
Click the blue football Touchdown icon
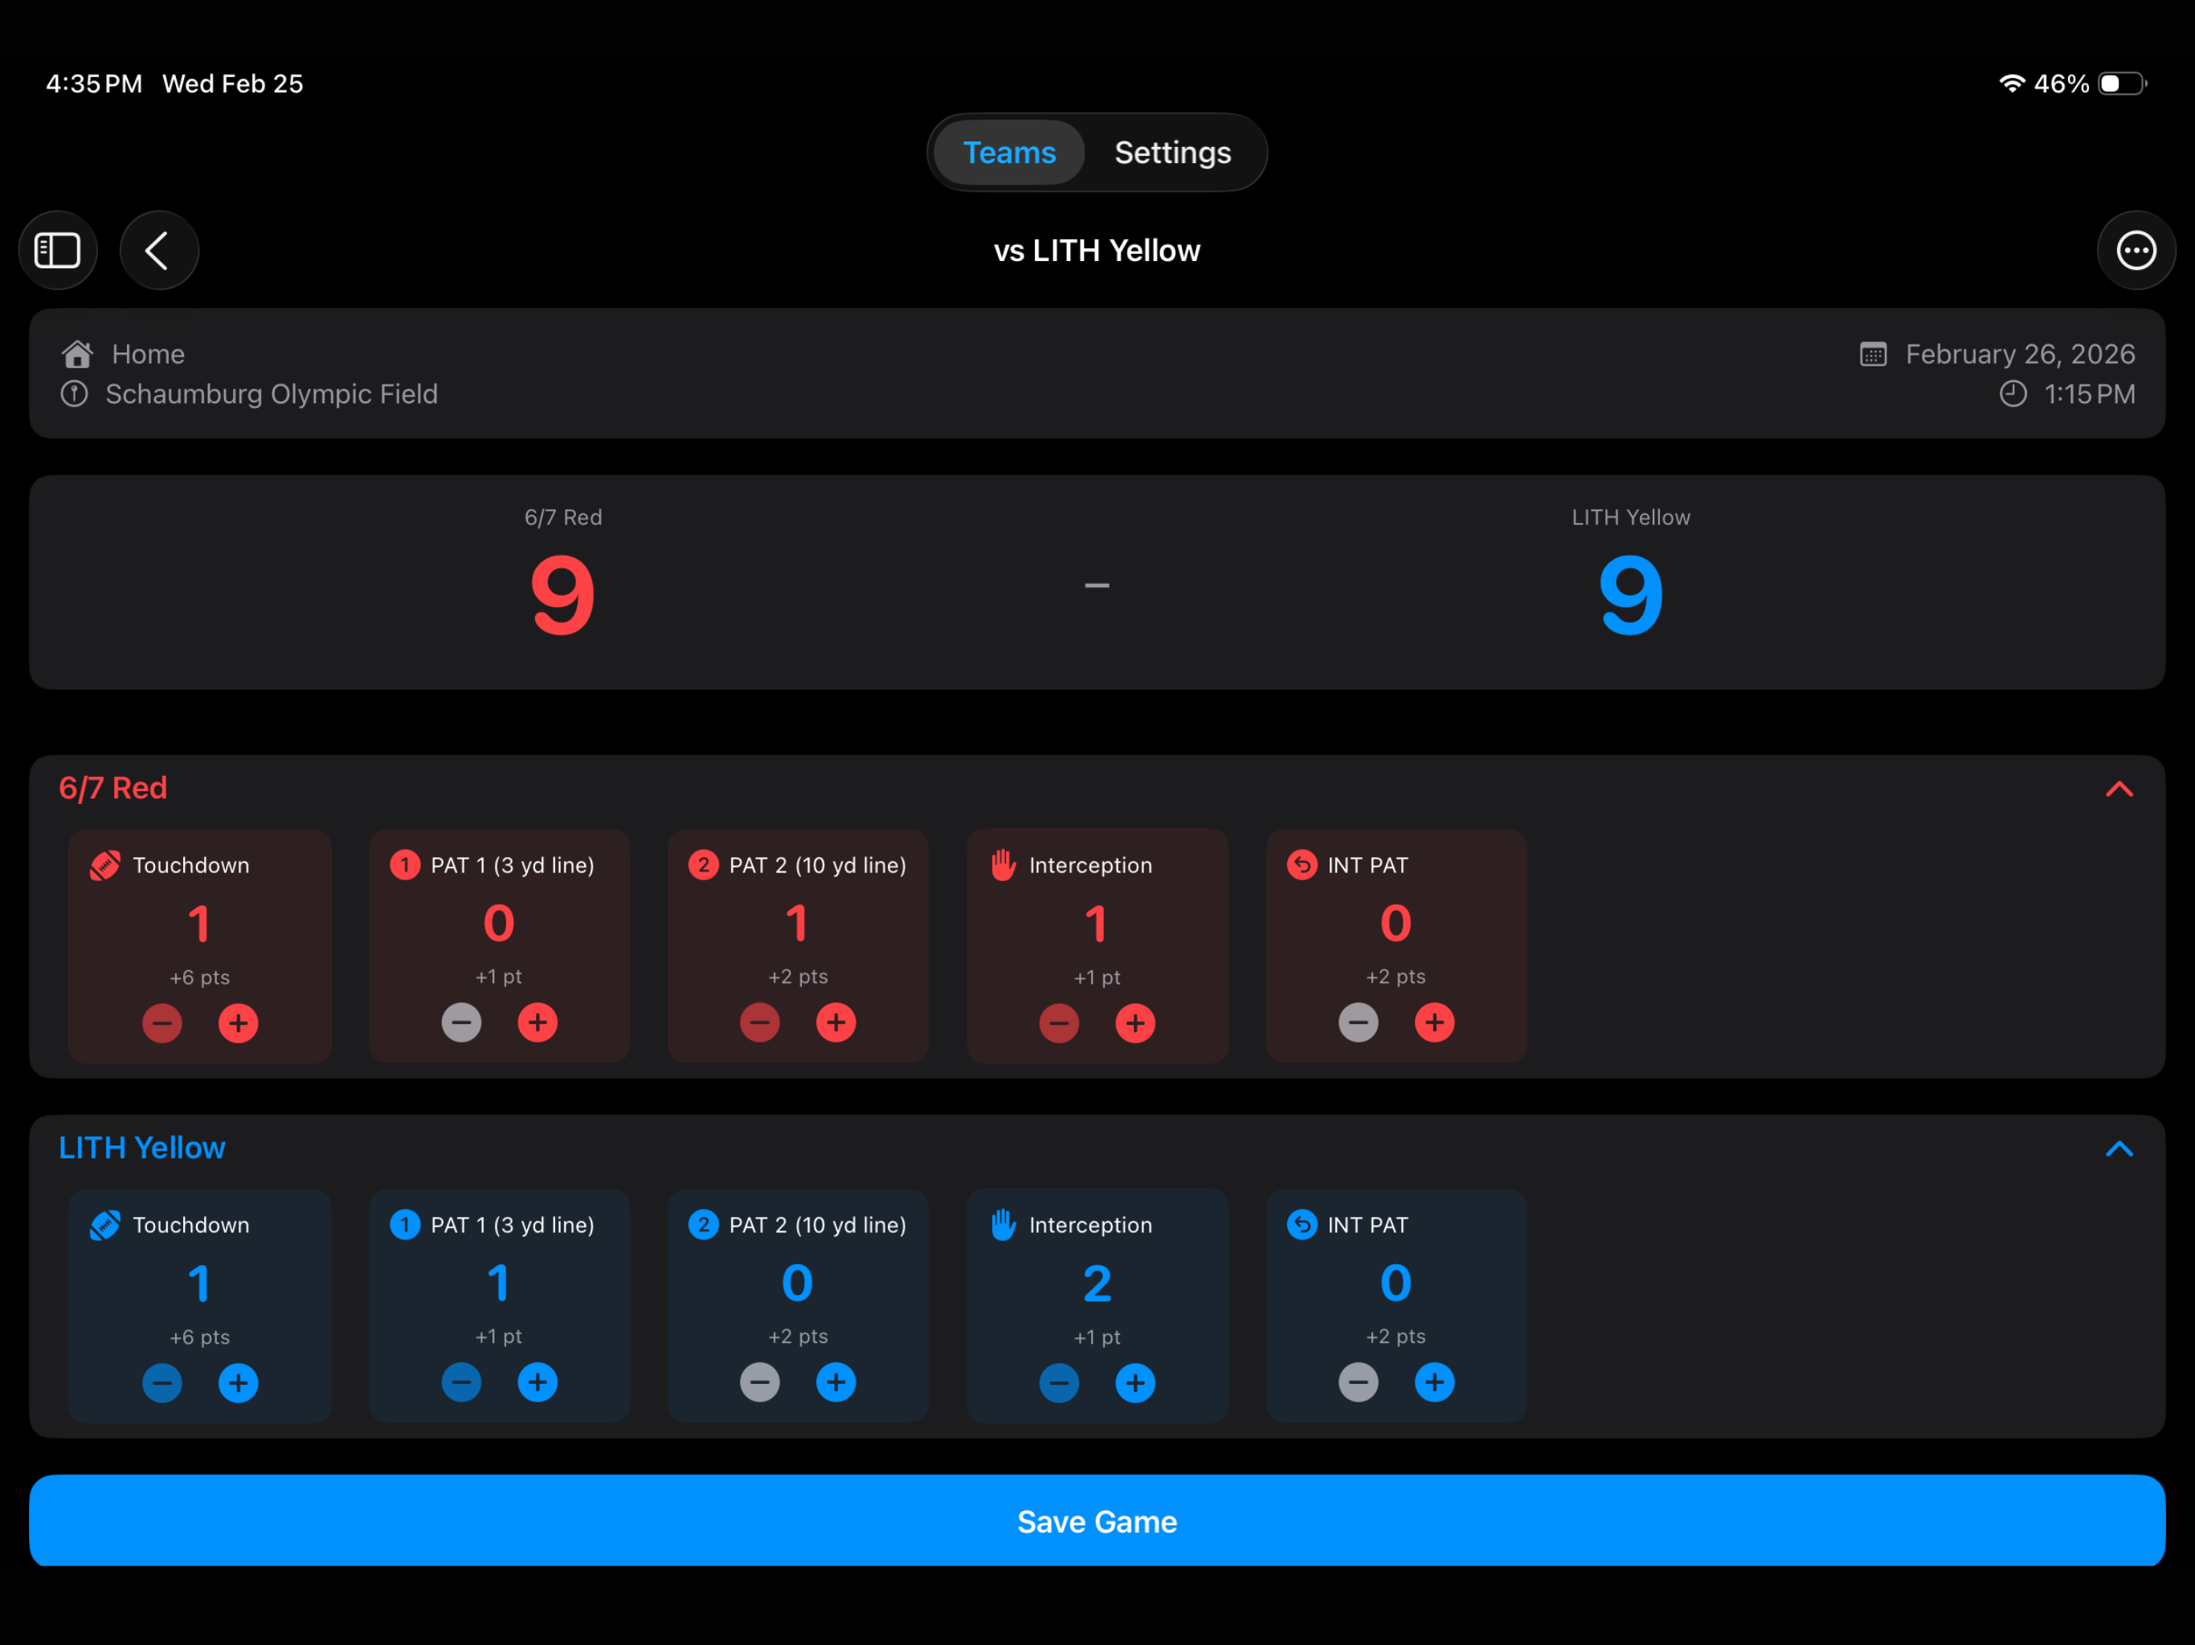[104, 1226]
